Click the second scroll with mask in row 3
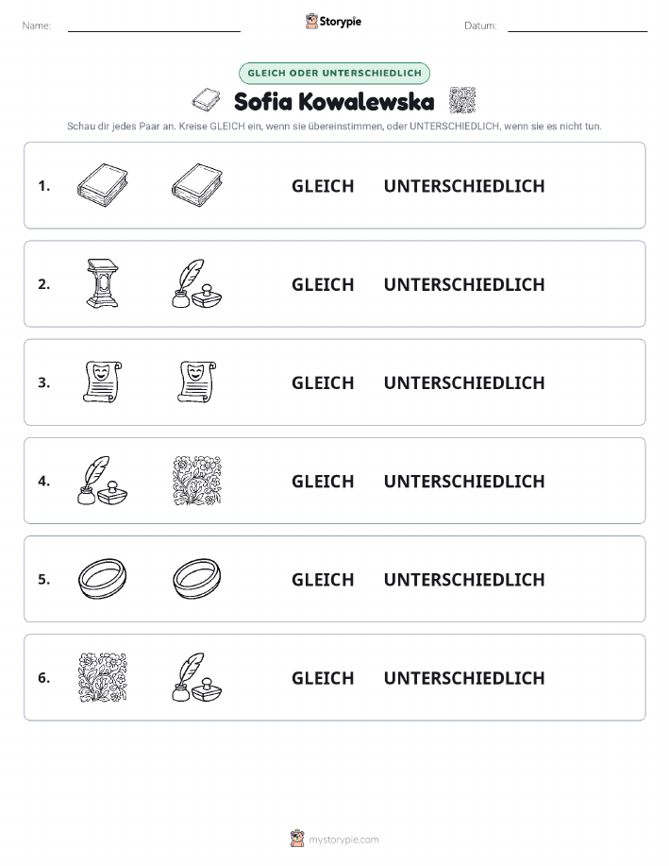Viewport: 669px width, 866px height. [x=197, y=382]
